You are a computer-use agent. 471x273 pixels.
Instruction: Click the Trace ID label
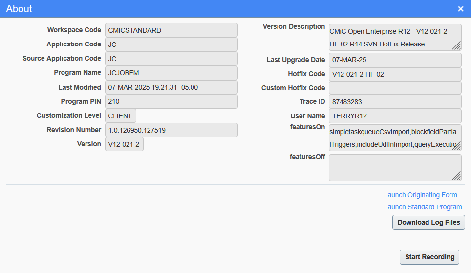(312, 101)
